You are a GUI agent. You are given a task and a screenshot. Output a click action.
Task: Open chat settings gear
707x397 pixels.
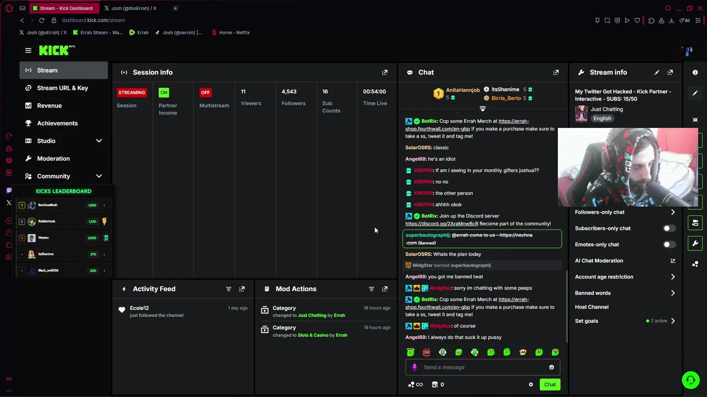[x=531, y=385]
